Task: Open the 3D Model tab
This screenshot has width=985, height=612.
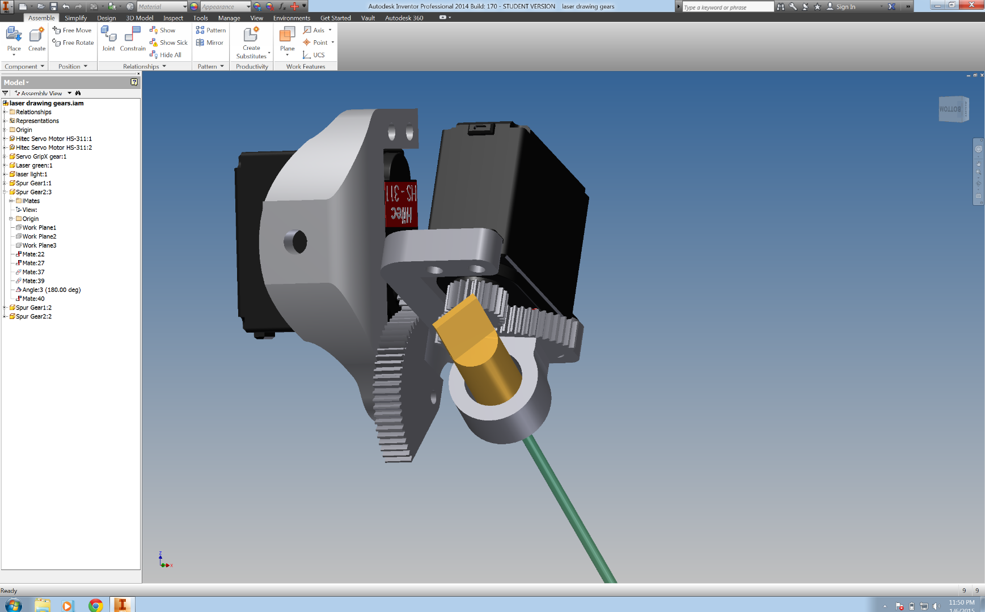Action: 139,18
